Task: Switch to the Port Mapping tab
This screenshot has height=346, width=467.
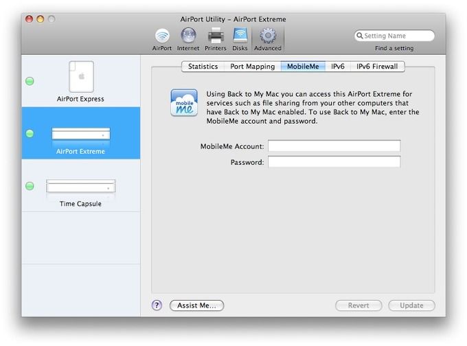Action: 252,67
